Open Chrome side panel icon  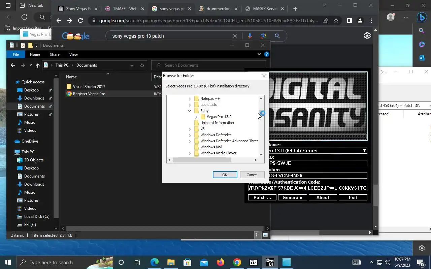tap(350, 21)
